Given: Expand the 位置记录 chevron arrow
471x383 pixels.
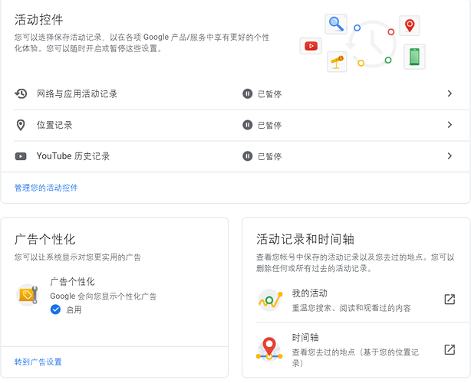Looking at the screenshot, I should coord(450,125).
